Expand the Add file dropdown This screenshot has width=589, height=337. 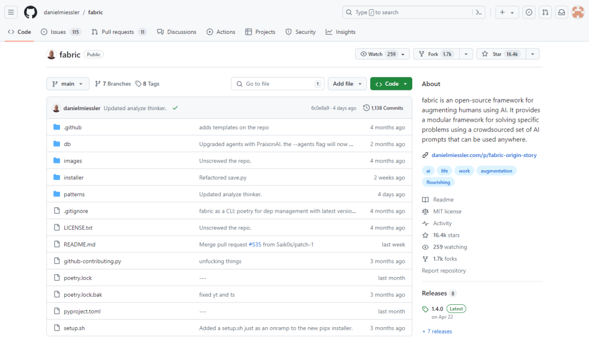point(347,84)
